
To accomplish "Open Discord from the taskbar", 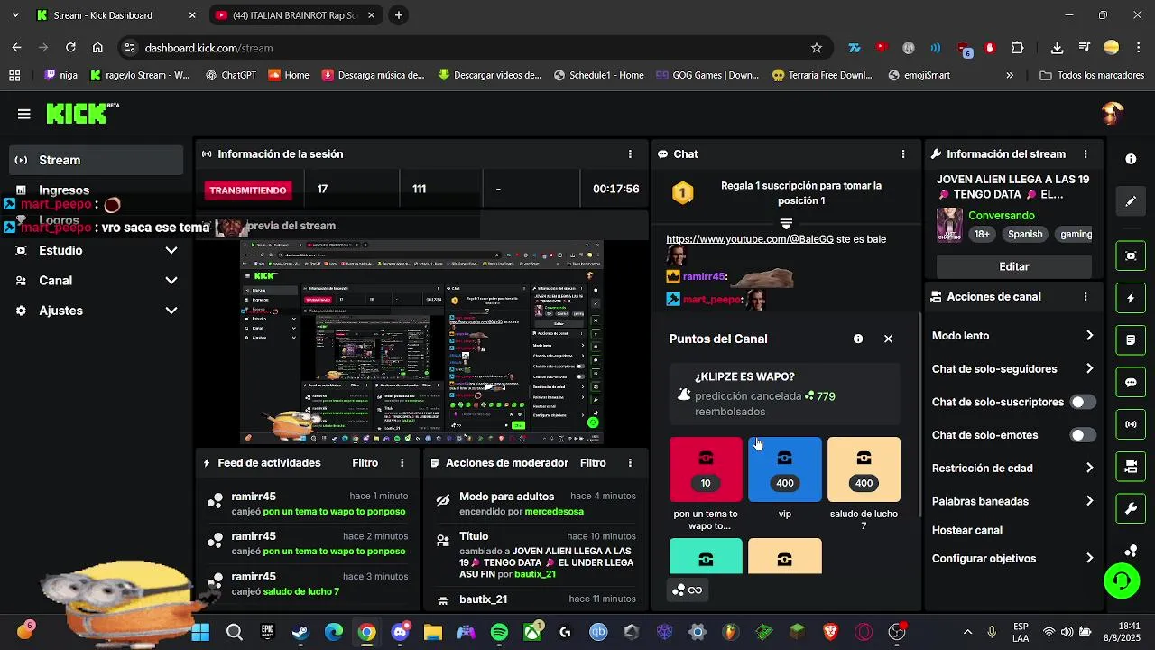I will [x=400, y=632].
